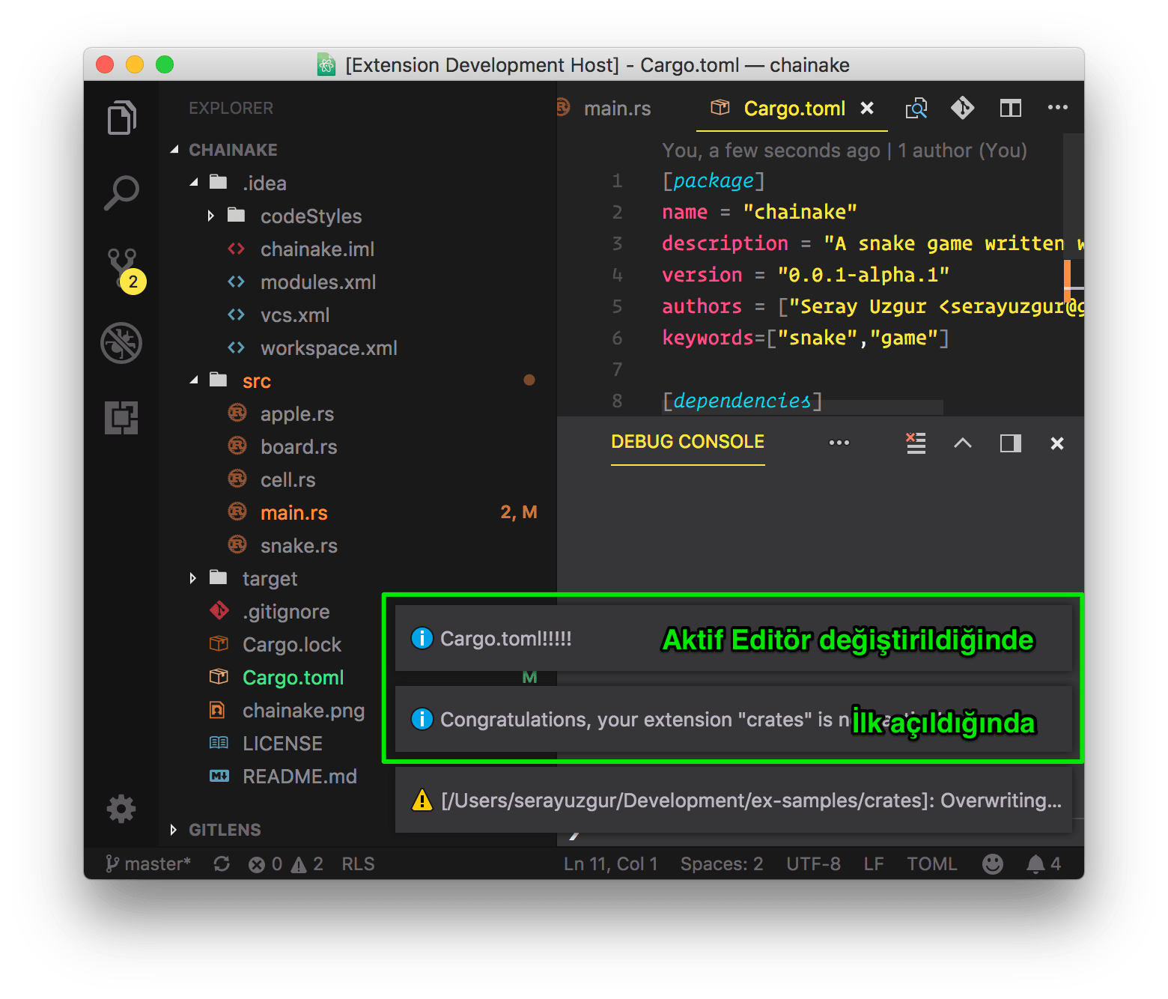Screen dimensions: 1168x999
Task: Open the .gitignore file
Action: pos(286,612)
